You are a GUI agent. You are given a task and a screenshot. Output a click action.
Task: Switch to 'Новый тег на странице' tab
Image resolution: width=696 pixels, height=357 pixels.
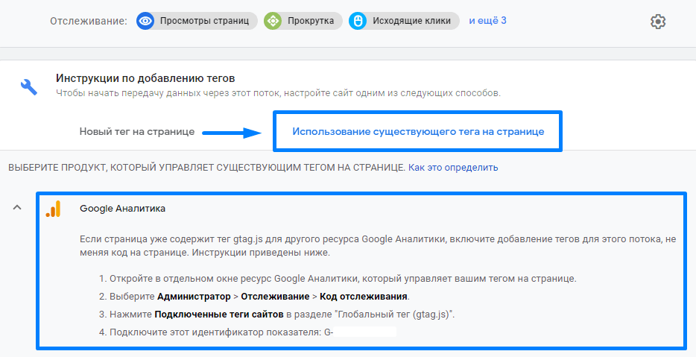(x=136, y=131)
